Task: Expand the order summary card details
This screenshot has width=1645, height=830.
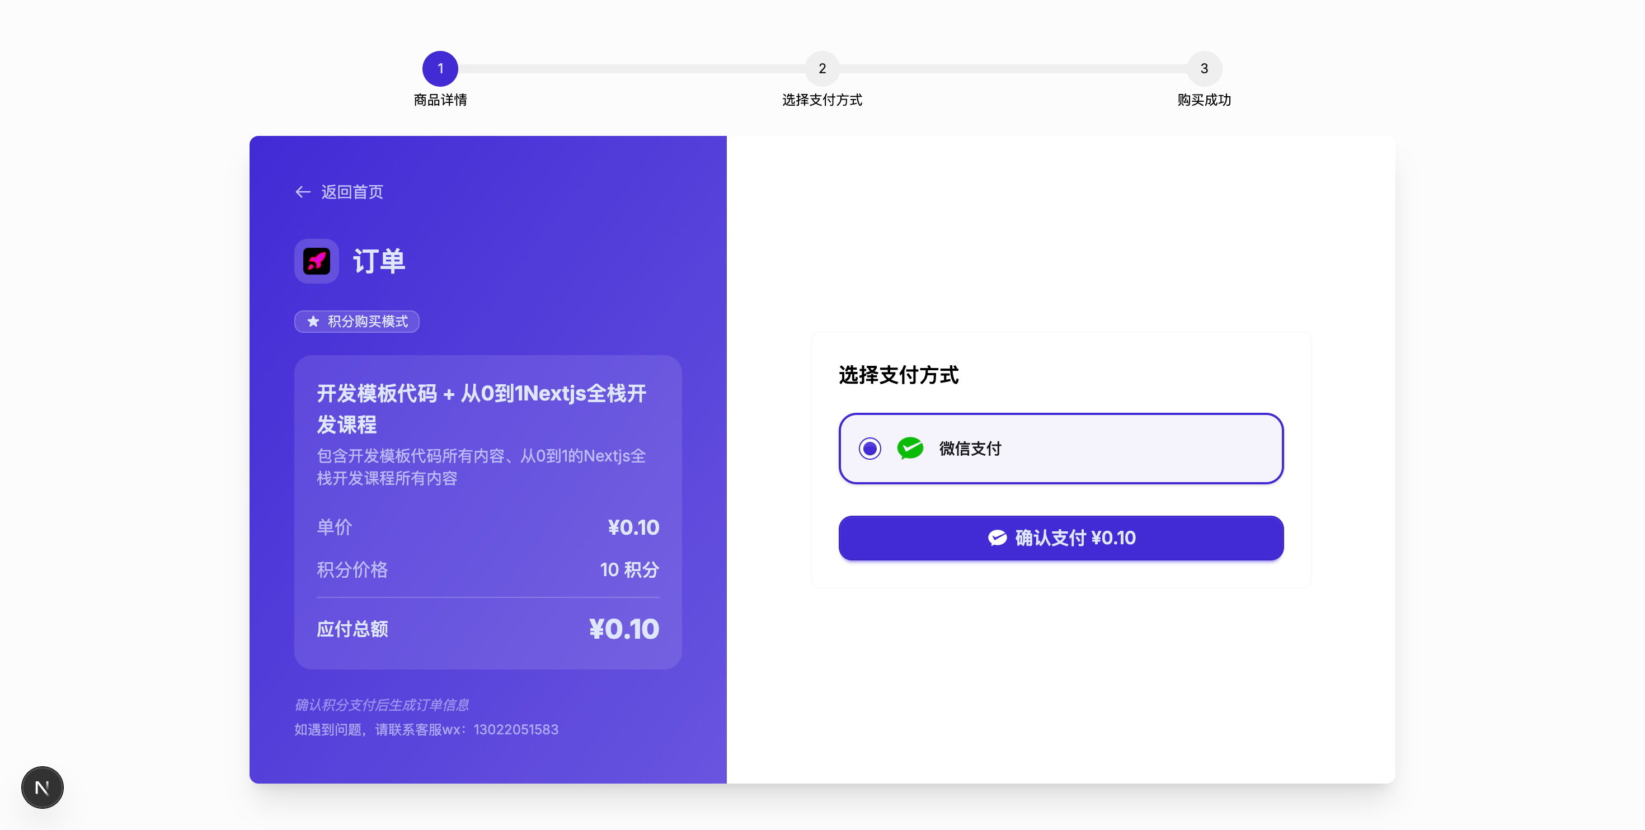Action: click(488, 511)
